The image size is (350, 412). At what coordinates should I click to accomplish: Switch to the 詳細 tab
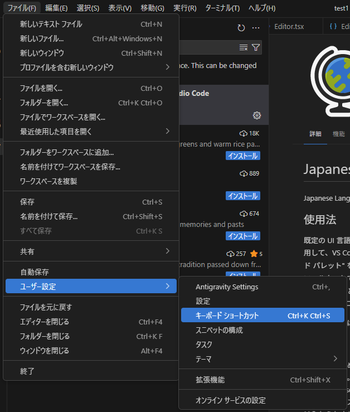(x=315, y=134)
